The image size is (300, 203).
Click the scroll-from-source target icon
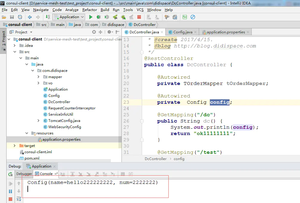click(94, 32)
